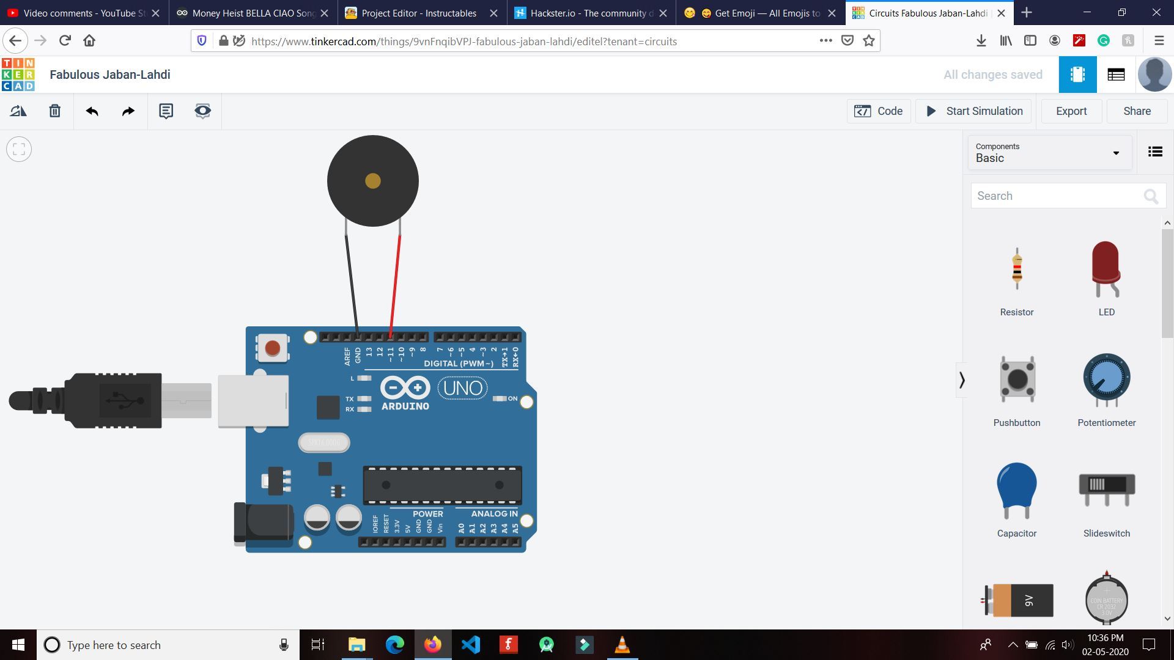
Task: Open Windows Start menu
Action: (x=18, y=645)
